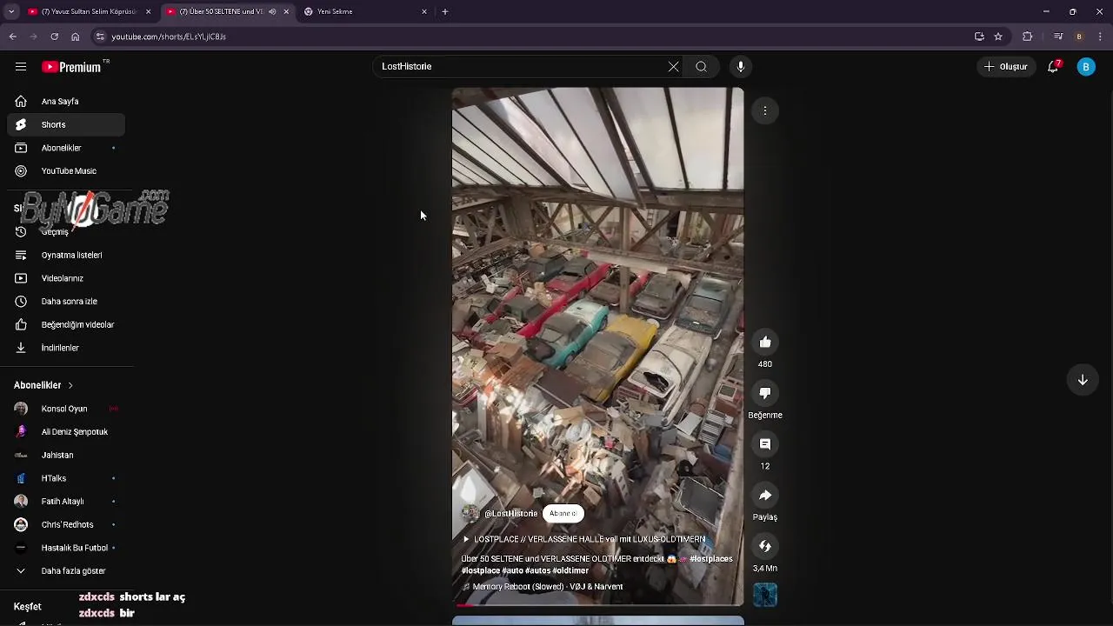Open @LostHistorie channel from the short
Image resolution: width=1113 pixels, height=626 pixels.
click(x=510, y=514)
